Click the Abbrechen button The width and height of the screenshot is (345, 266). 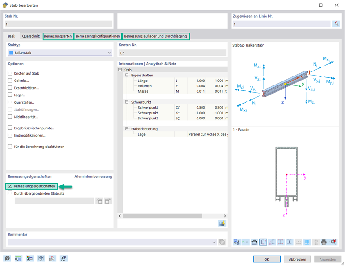(297, 259)
